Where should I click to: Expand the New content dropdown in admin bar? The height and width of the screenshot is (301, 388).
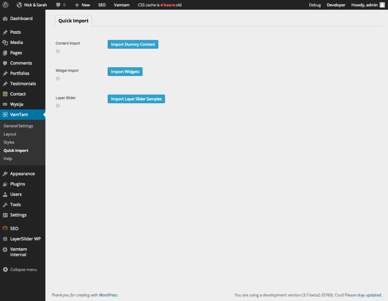(82, 5)
